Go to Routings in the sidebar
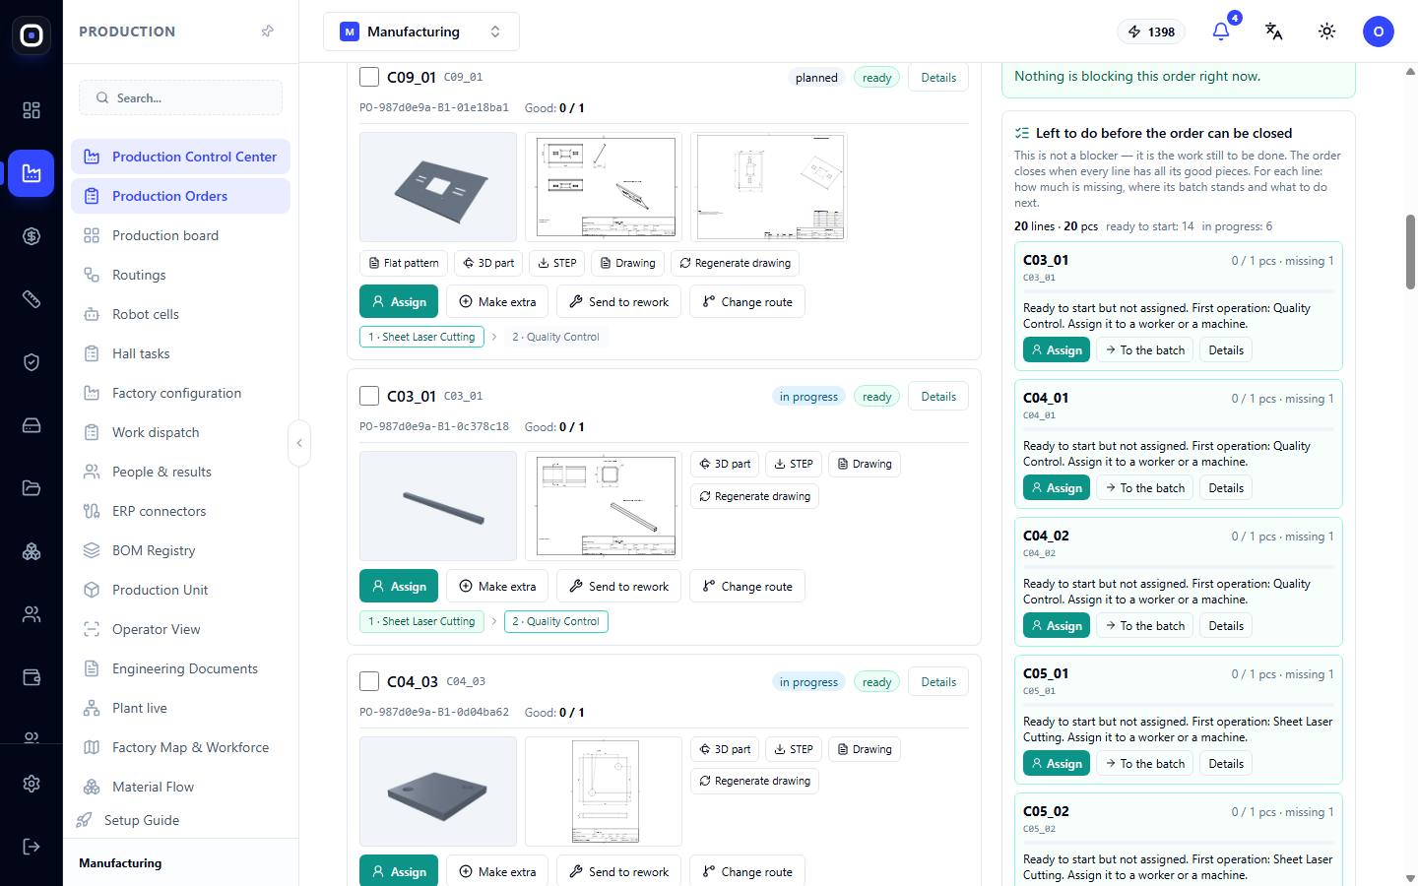Viewport: 1418px width, 886px height. [x=180, y=275]
